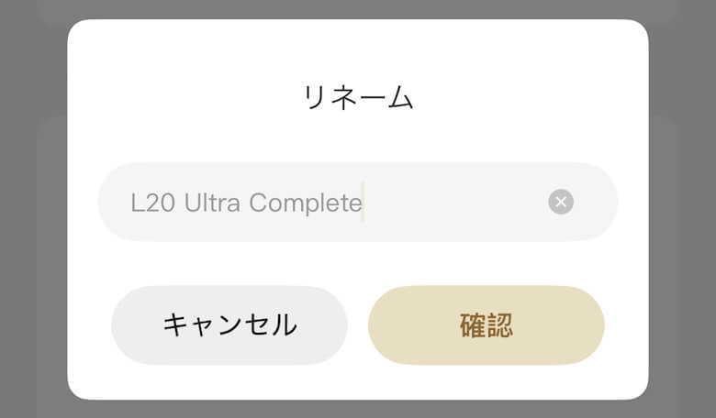This screenshot has width=716, height=418.
Task: Tap the beige confirm button
Action: 486,324
